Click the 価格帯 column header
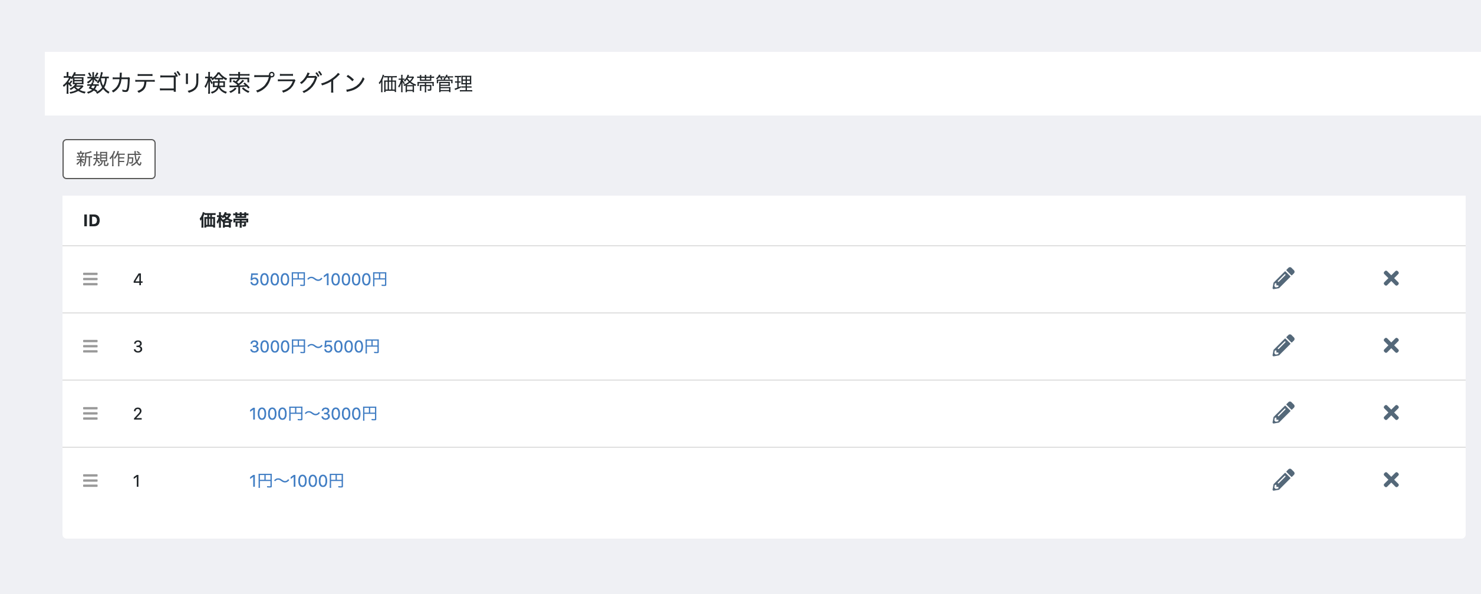This screenshot has height=594, width=1481. pos(224,220)
